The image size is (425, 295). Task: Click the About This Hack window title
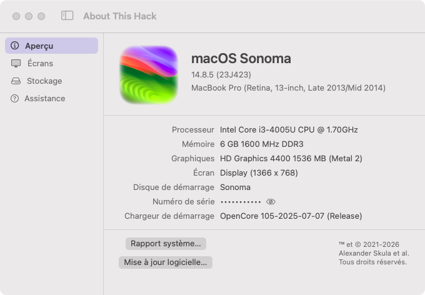(120, 16)
